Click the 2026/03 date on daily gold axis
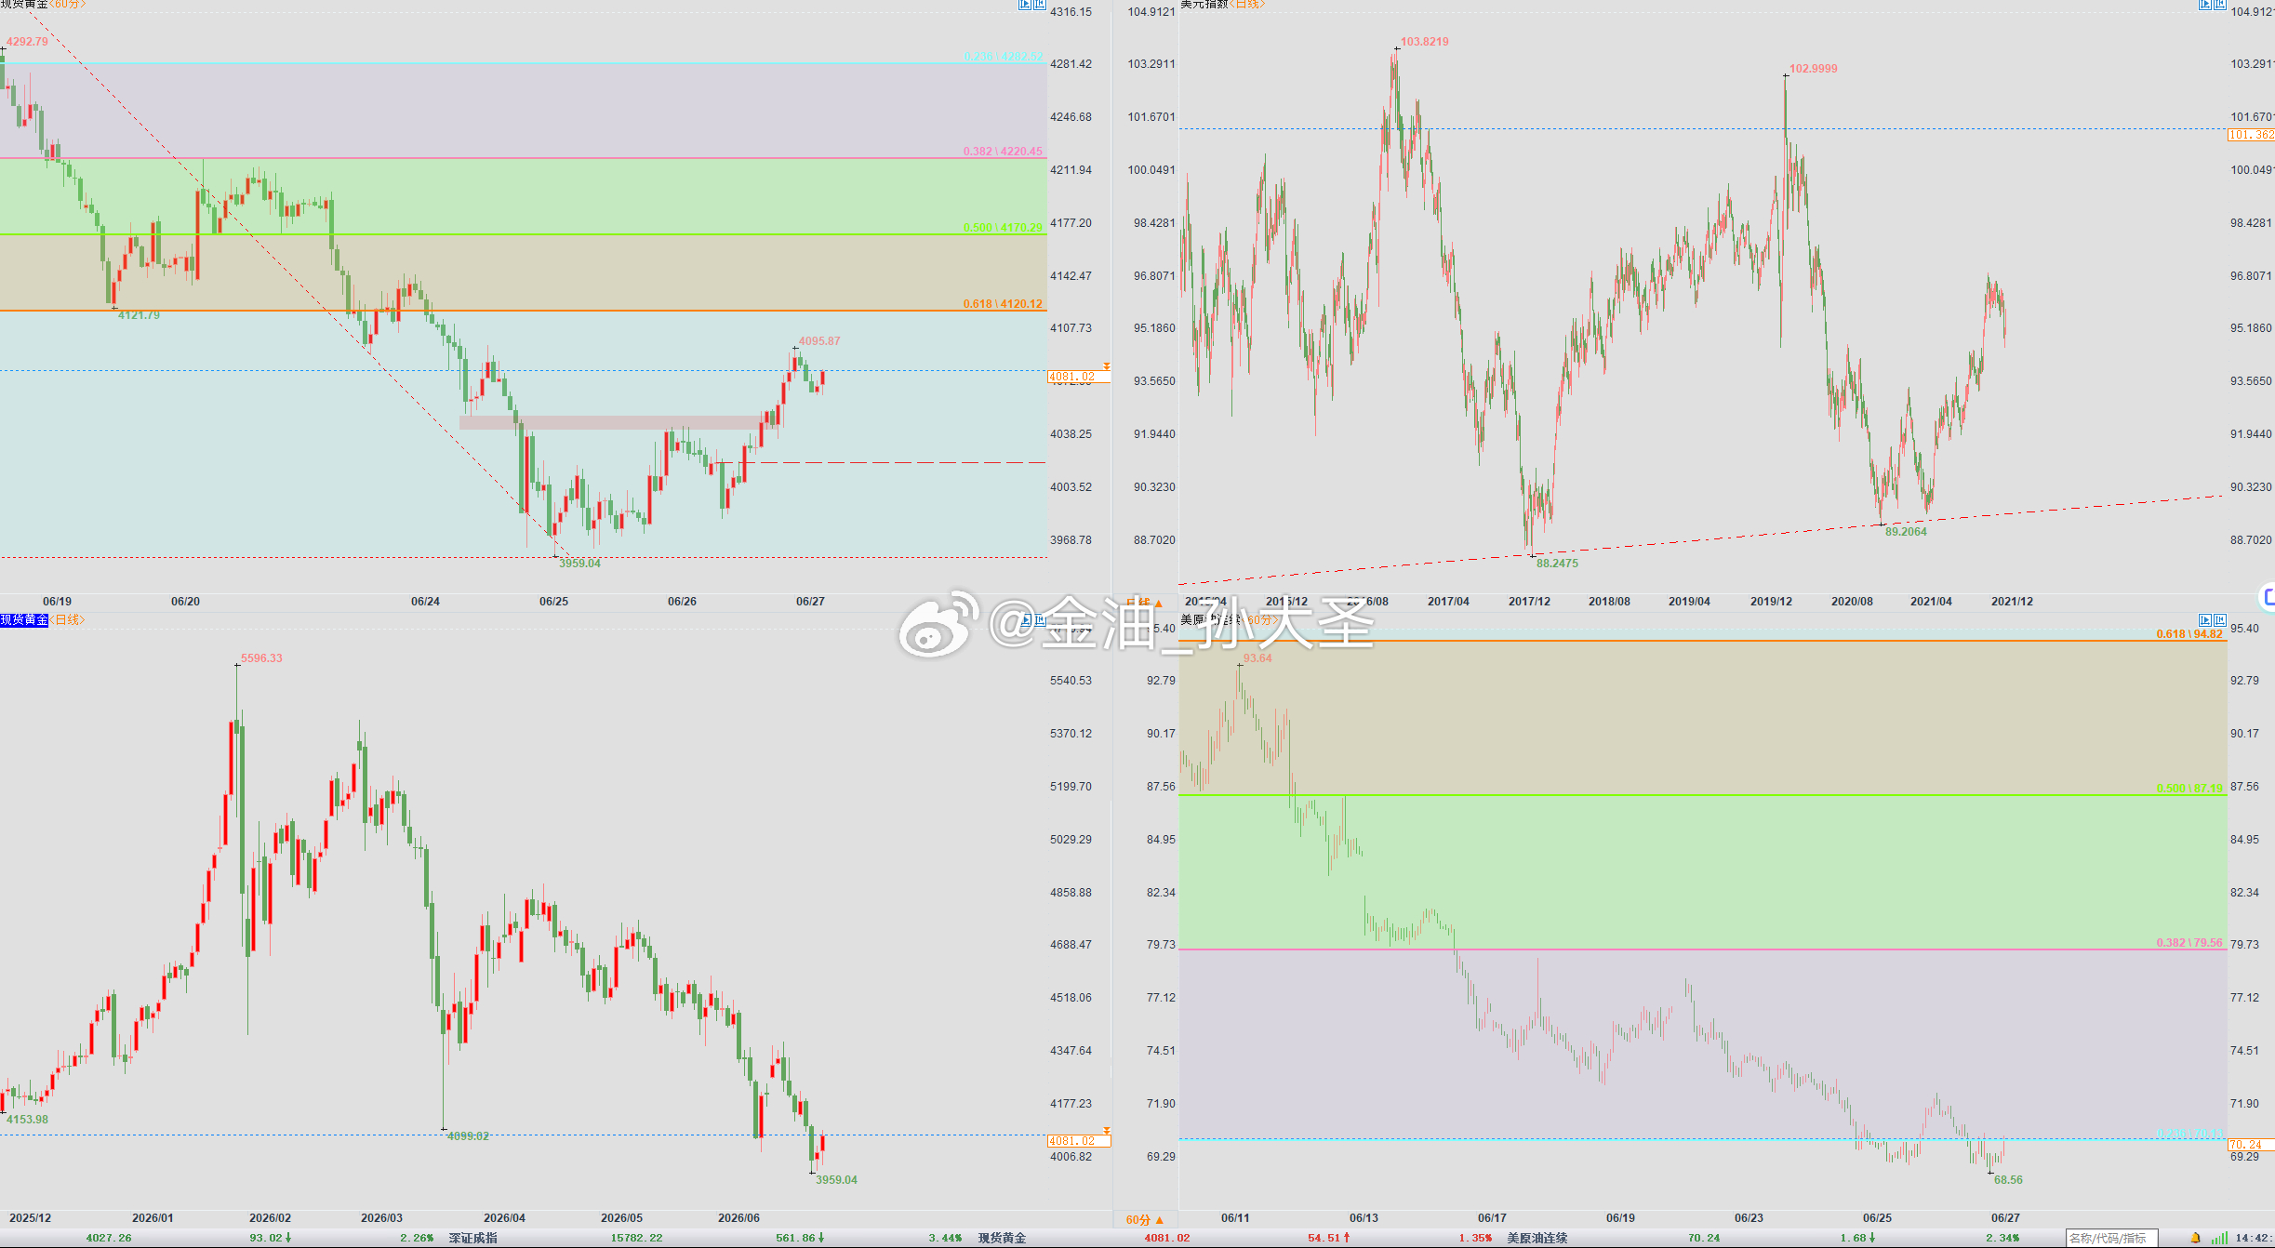Screen dimensions: 2275x1248 pyautogui.click(x=381, y=1218)
